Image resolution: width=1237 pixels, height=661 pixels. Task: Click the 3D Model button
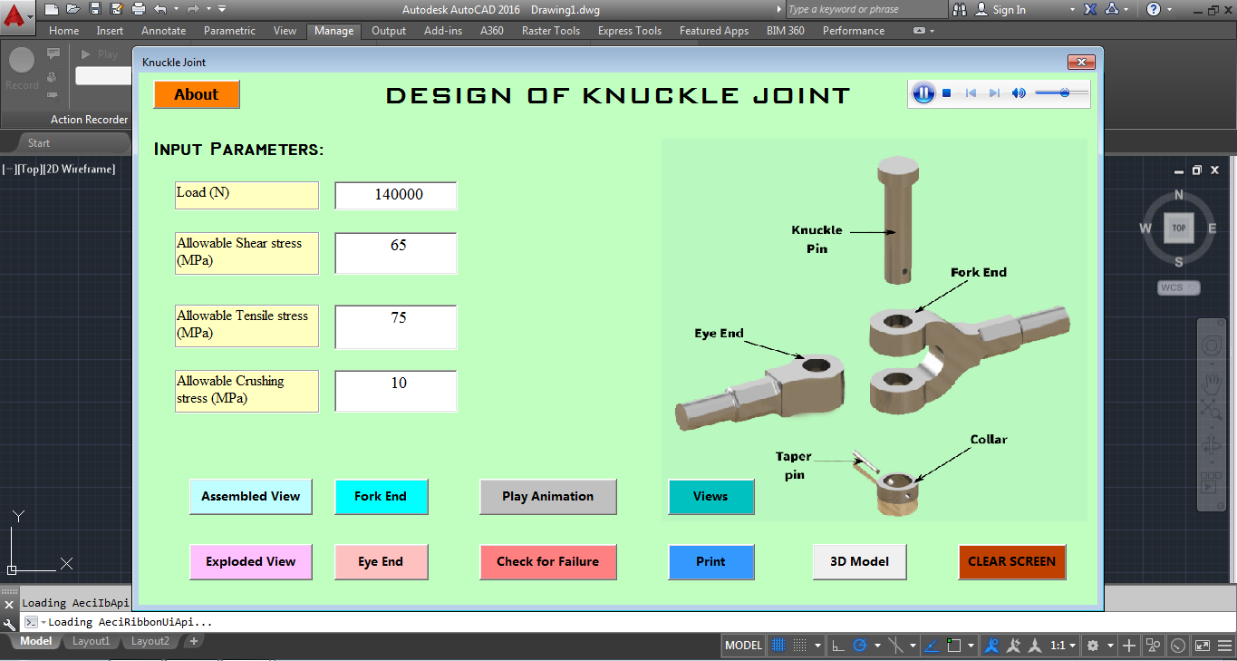pyautogui.click(x=860, y=562)
